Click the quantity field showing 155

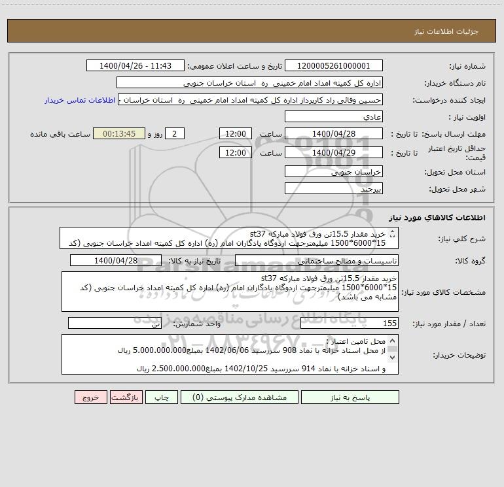click(x=350, y=324)
